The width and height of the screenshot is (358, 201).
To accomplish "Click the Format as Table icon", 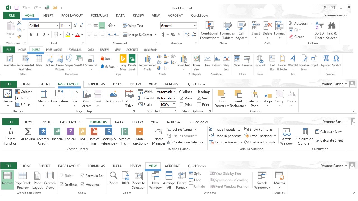I will click(x=227, y=26).
